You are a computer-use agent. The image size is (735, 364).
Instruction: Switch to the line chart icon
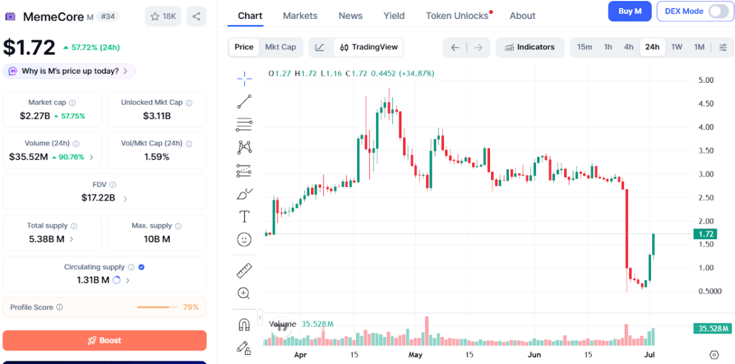tap(320, 47)
